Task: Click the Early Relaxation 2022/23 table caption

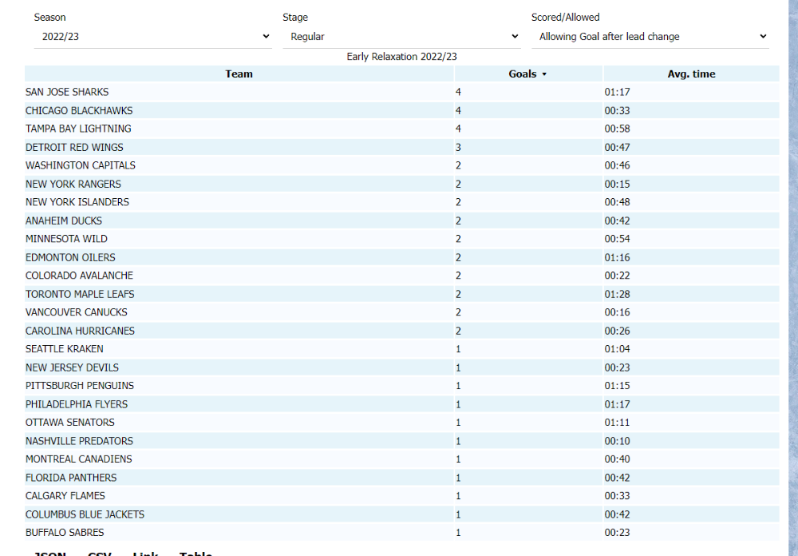Action: [x=401, y=57]
